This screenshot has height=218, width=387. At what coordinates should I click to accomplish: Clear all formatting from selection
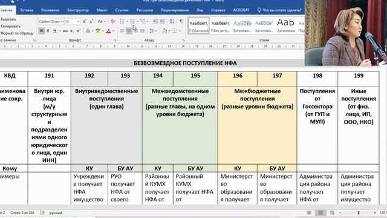pyautogui.click(x=113, y=22)
